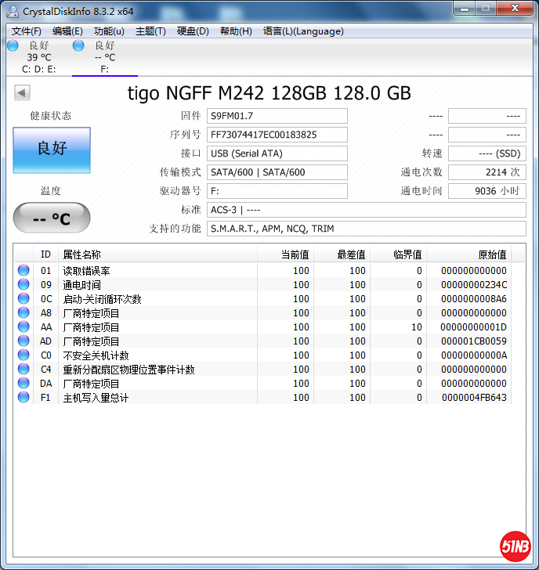539x570 pixels.
Task: Open the 文件(F) menu
Action: pos(27,31)
